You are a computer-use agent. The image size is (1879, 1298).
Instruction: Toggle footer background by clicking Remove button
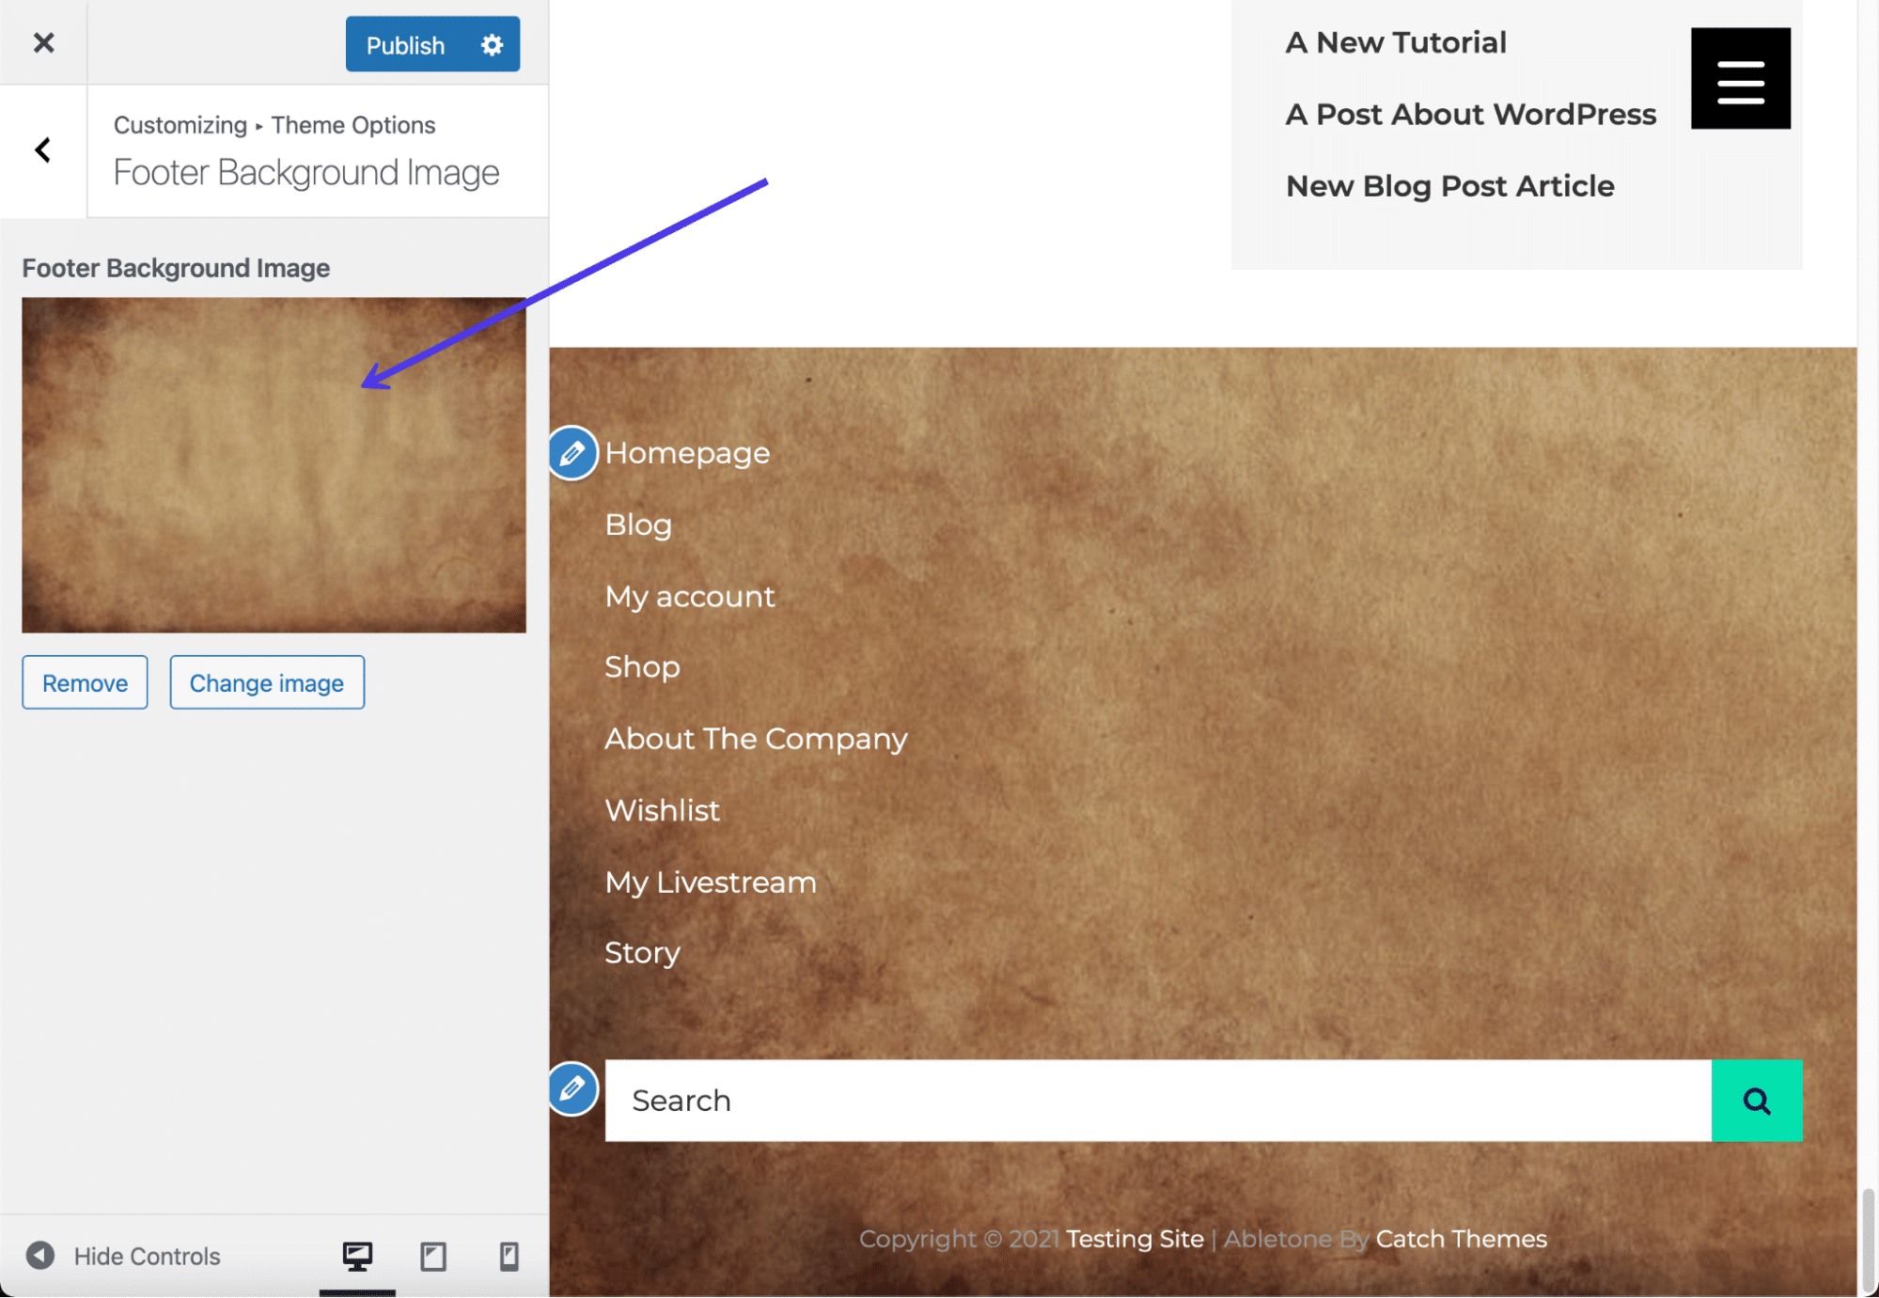(85, 681)
